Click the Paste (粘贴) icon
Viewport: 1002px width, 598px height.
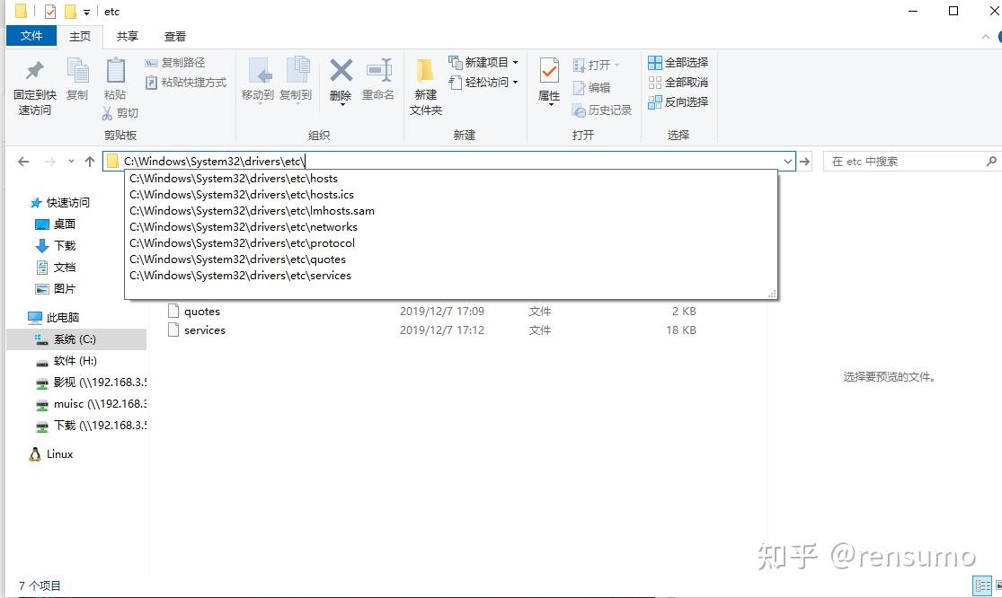coord(115,70)
